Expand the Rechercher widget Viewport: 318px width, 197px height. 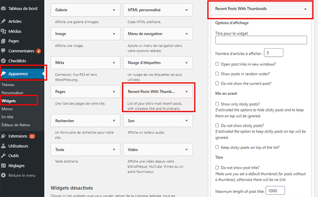[114, 121]
